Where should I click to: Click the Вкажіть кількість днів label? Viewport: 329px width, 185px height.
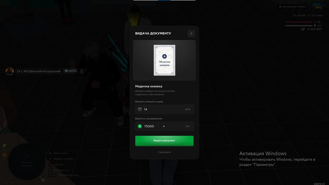click(149, 101)
